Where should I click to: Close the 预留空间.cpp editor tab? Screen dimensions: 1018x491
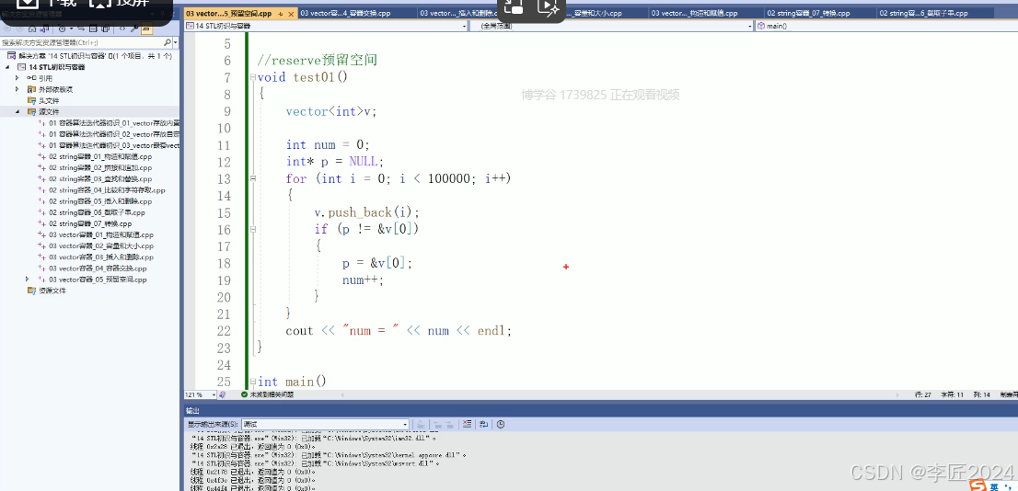tap(290, 14)
